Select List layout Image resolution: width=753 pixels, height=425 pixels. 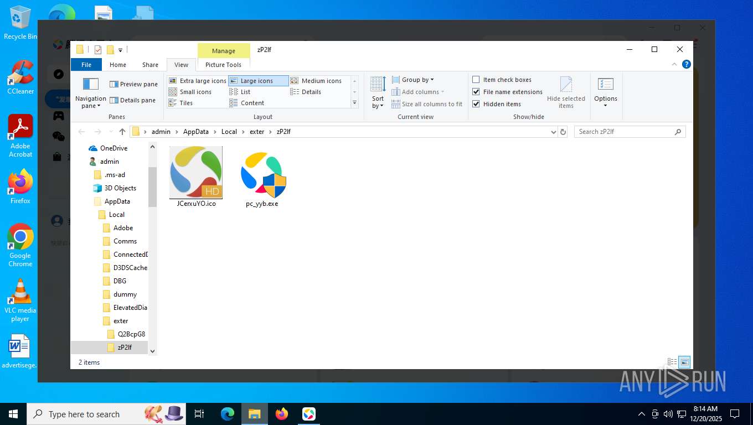coord(240,92)
